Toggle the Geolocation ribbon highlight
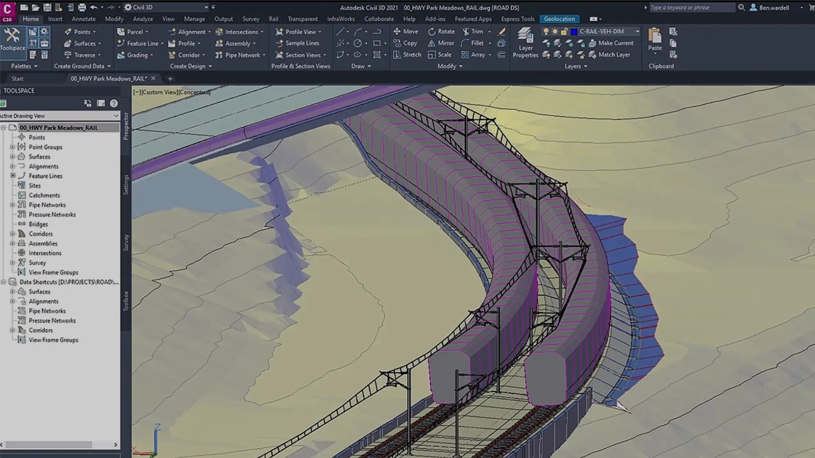 [559, 19]
